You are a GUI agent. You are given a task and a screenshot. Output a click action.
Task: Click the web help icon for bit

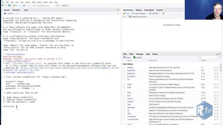click(x=215, y=80)
